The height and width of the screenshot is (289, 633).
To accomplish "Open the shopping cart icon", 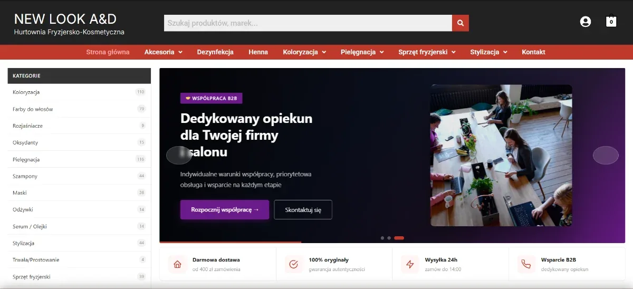I will click(x=611, y=21).
